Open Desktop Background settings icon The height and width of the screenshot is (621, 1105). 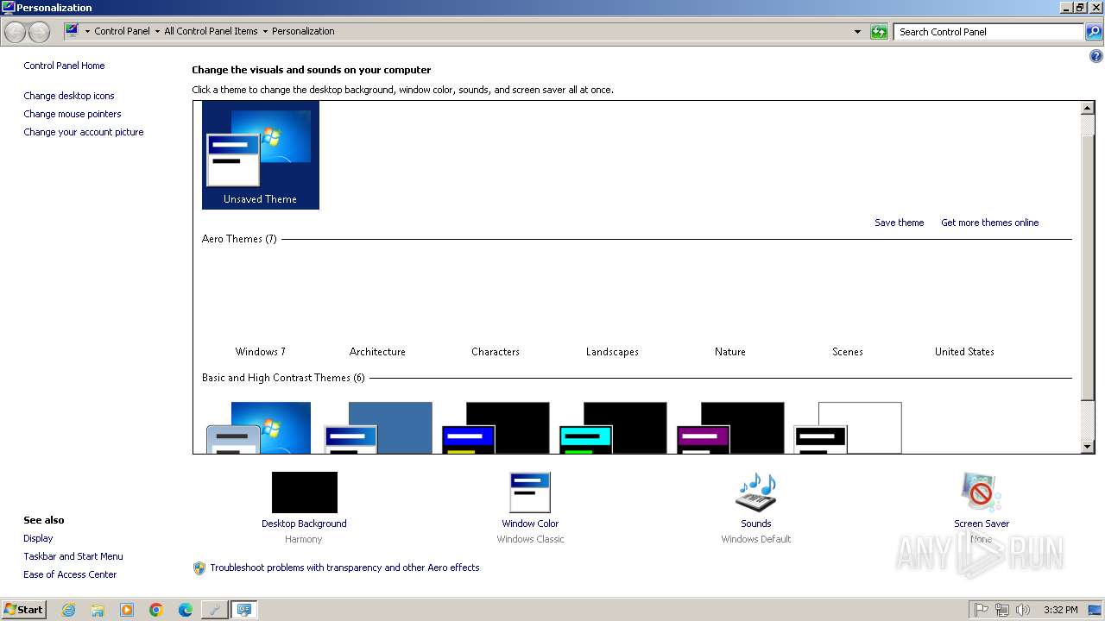[x=305, y=492]
